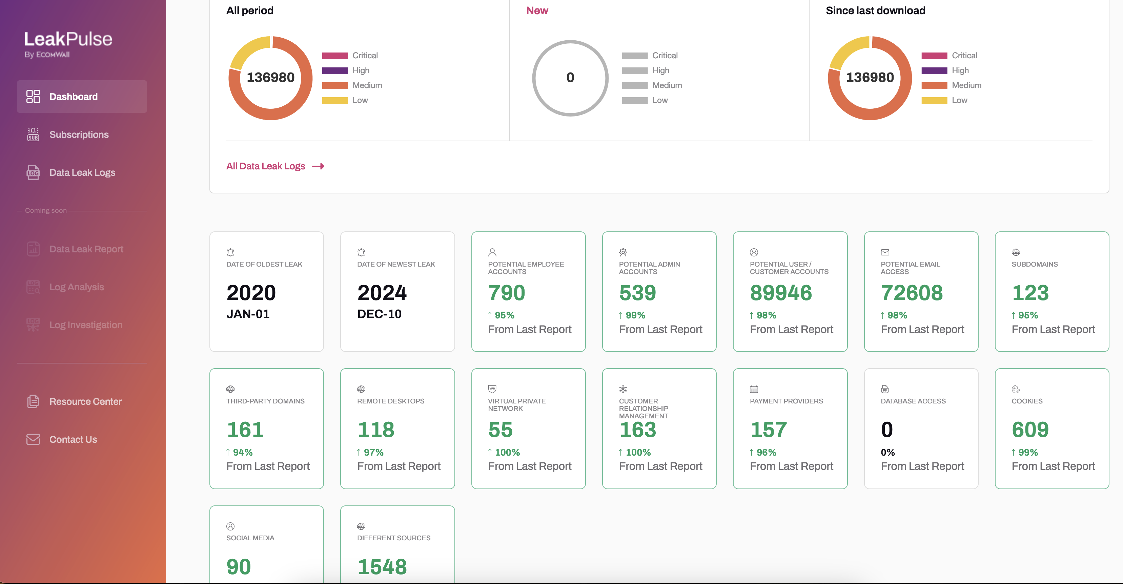Go to the Resource Center page
Image resolution: width=1123 pixels, height=584 pixels.
pyautogui.click(x=85, y=401)
